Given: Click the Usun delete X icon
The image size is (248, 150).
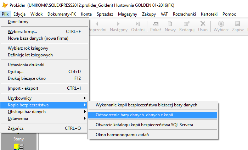Looking at the screenshot, I should 203,23.
